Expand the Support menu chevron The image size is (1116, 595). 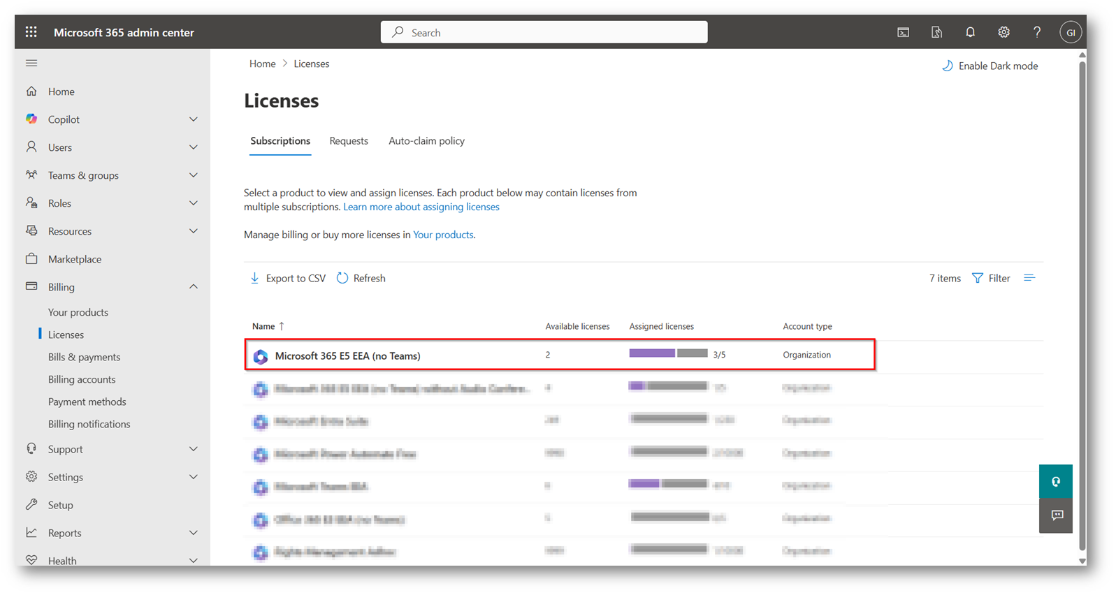click(x=194, y=449)
